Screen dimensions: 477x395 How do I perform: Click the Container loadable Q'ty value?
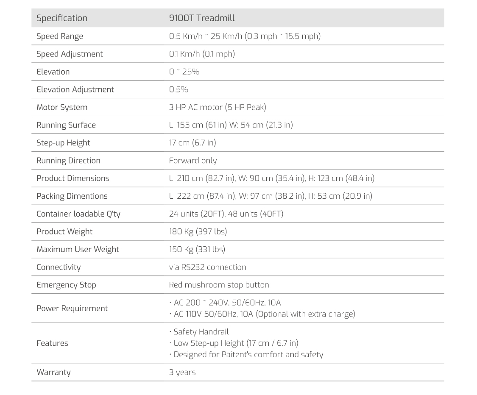(x=226, y=214)
